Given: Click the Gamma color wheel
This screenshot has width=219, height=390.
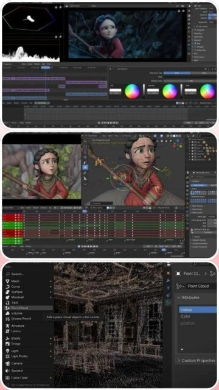Looking at the screenshot, I should coord(170,91).
